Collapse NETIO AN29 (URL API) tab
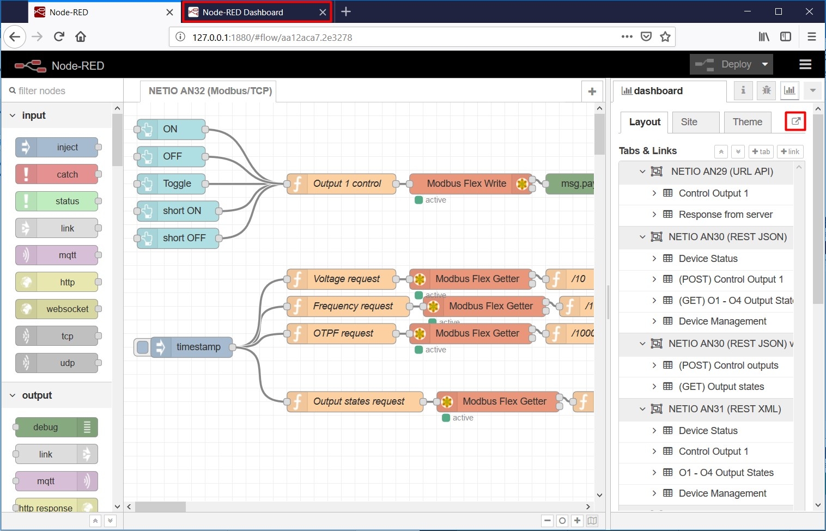Viewport: 826px width, 531px height. [642, 172]
